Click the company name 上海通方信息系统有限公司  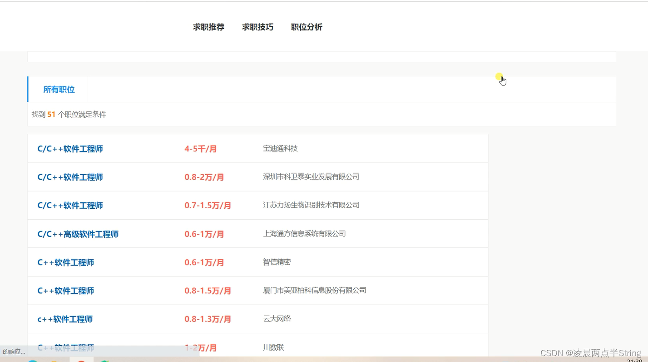304,234
